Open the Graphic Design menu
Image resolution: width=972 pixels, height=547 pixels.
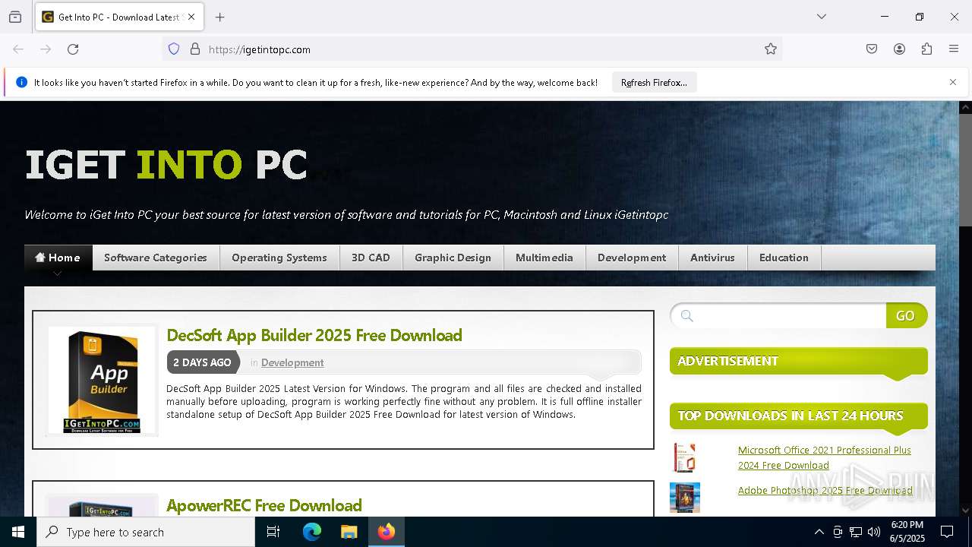[x=453, y=258]
